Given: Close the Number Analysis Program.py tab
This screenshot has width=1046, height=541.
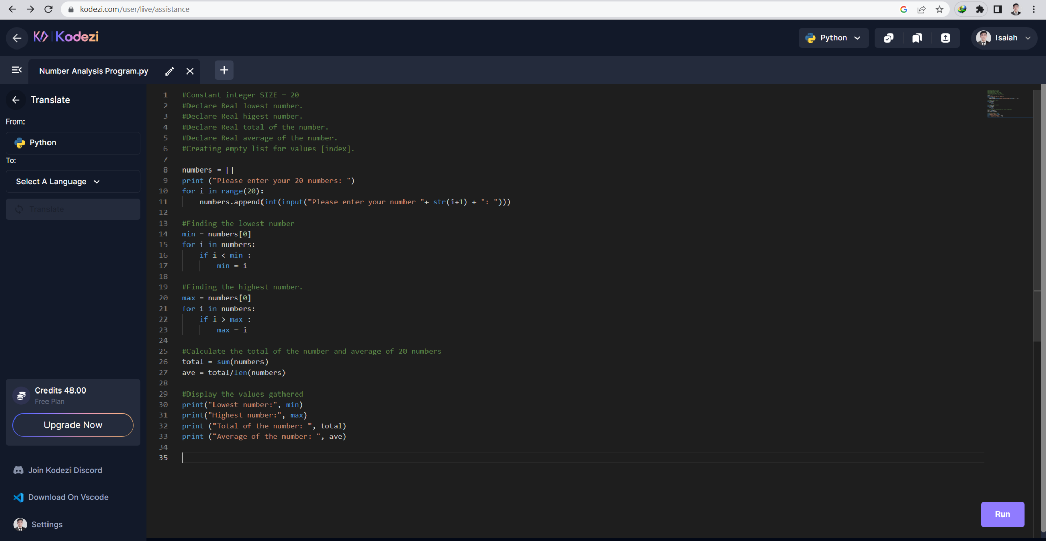Looking at the screenshot, I should [x=190, y=71].
